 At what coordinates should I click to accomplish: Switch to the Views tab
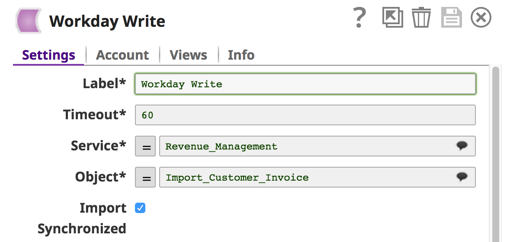click(x=188, y=55)
